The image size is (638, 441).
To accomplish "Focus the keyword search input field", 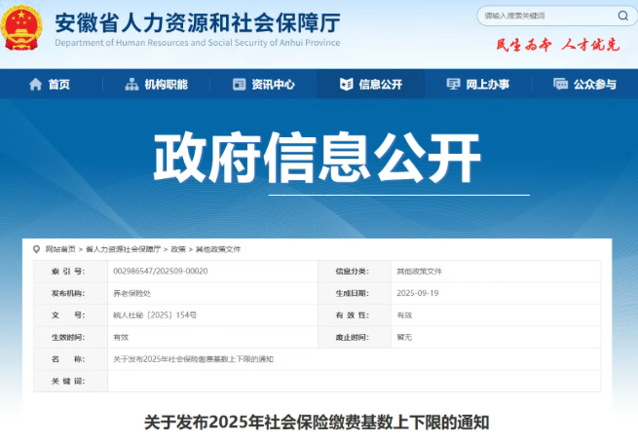I will [x=541, y=16].
